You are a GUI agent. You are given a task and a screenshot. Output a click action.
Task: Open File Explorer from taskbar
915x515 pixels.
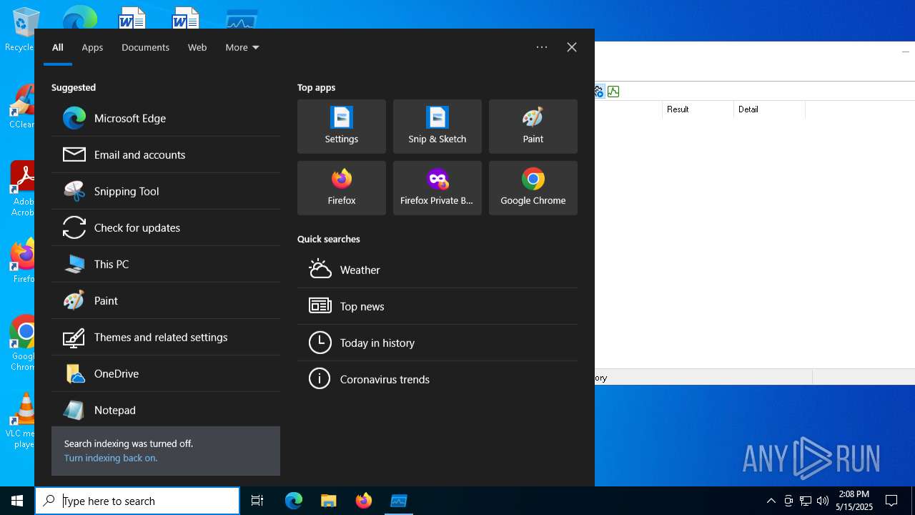pos(329,501)
